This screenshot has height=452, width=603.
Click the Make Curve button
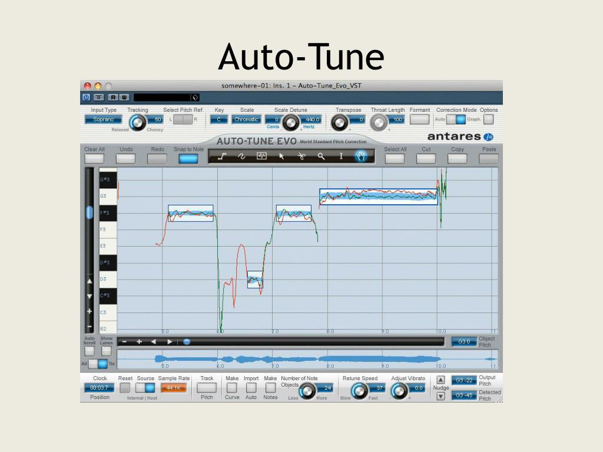231,388
